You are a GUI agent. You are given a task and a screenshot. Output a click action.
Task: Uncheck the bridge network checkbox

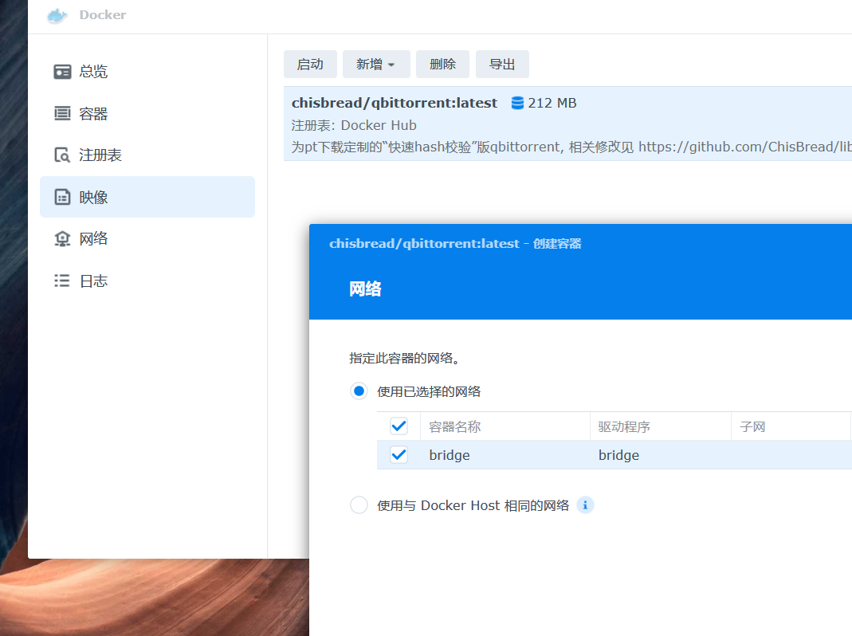point(399,454)
